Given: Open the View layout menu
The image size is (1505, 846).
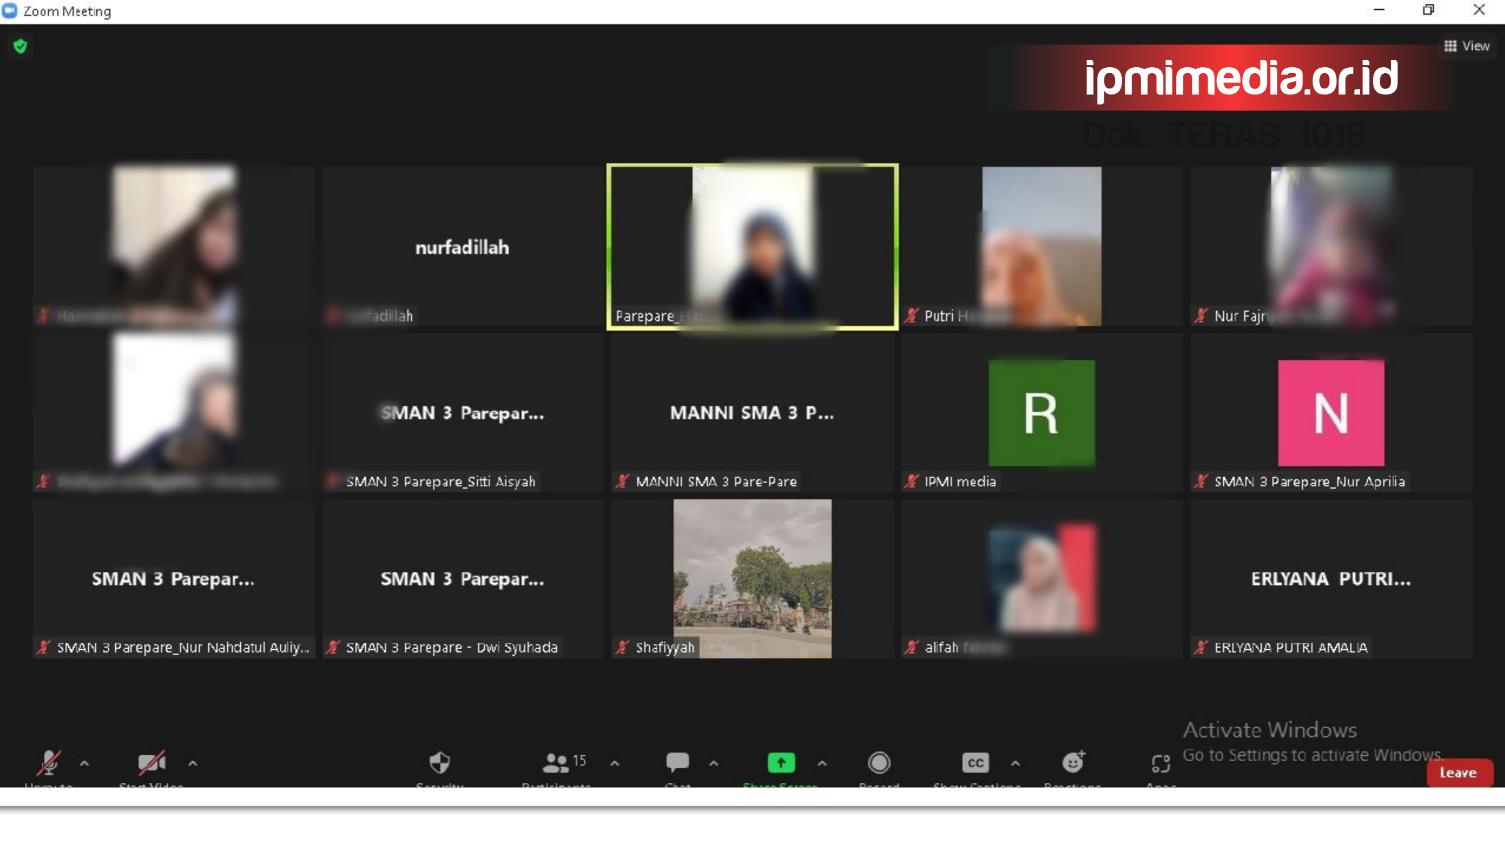Looking at the screenshot, I should click(1467, 46).
